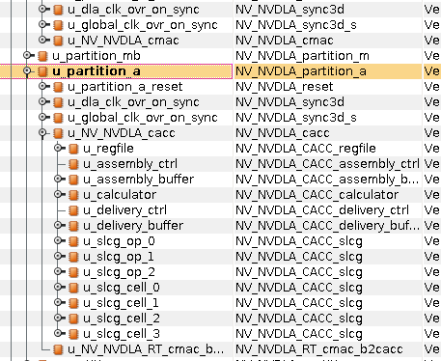
Task: Select the module icon of u_delivery_ctrl
Action: pyautogui.click(x=73, y=210)
